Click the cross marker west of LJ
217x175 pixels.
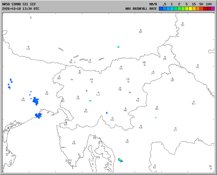click(x=86, y=91)
